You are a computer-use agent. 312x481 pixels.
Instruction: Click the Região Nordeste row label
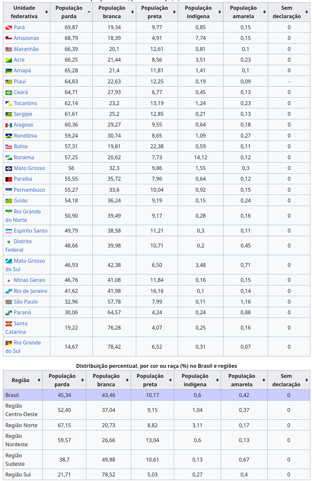tap(17, 440)
